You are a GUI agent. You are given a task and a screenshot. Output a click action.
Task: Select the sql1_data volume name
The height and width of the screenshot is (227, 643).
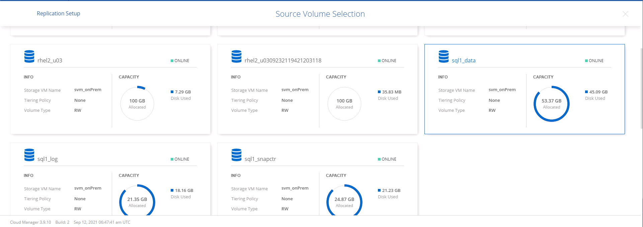coord(464,60)
